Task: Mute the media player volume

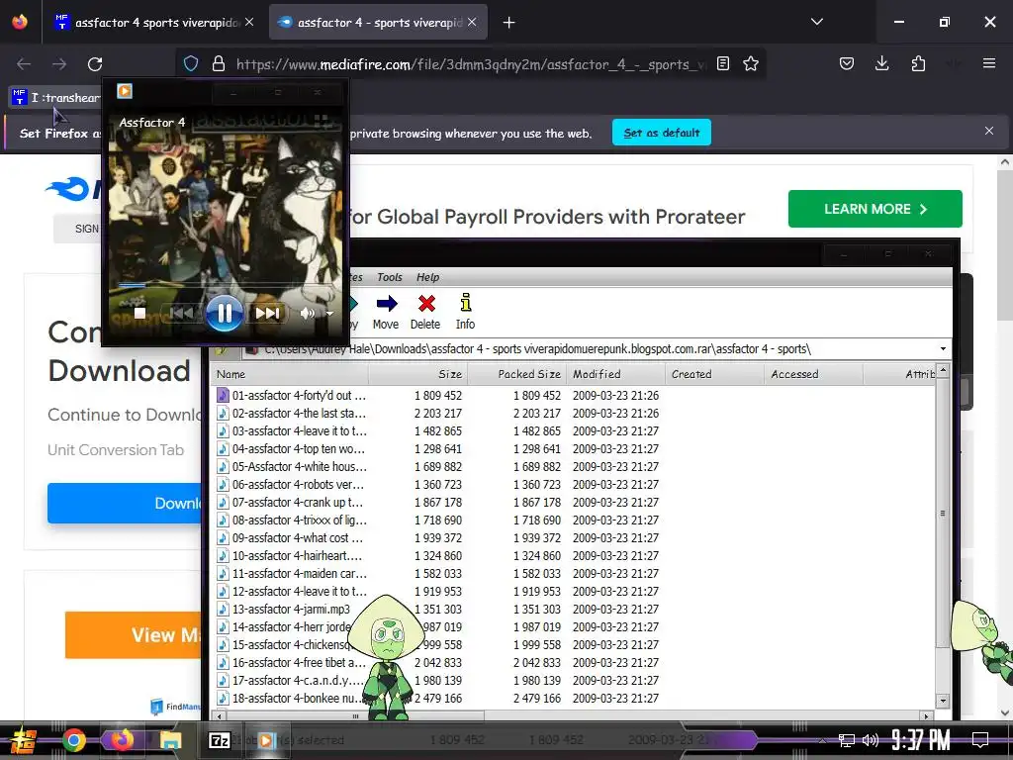Action: pos(308,314)
